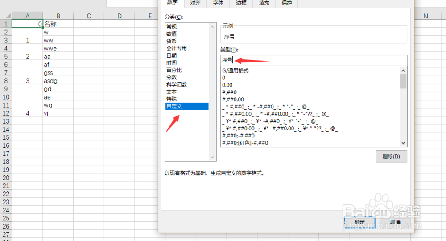Screen dimensions: 446x241
Task: Select cell B4 with wwe
Action: (58, 48)
